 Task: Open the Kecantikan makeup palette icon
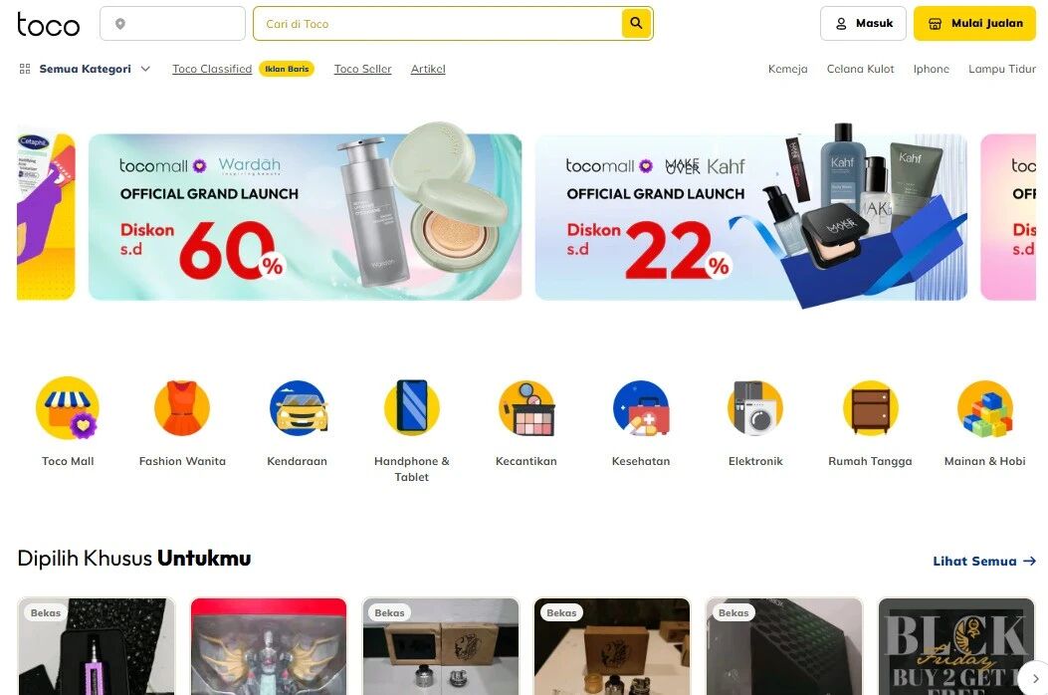[526, 408]
